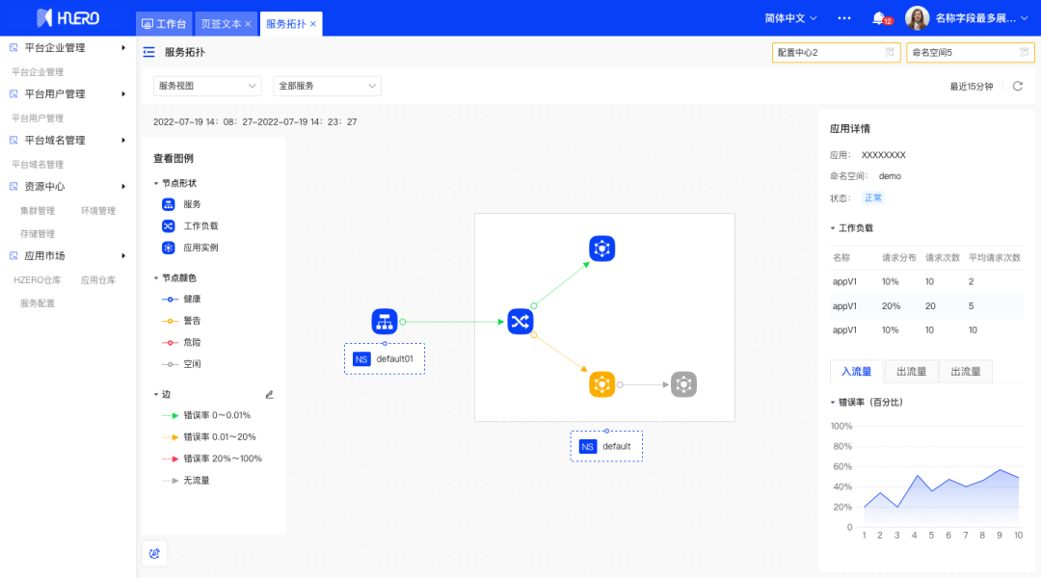Click the bottom-left canvas tool icon button
This screenshot has width=1041, height=578.
[x=154, y=553]
